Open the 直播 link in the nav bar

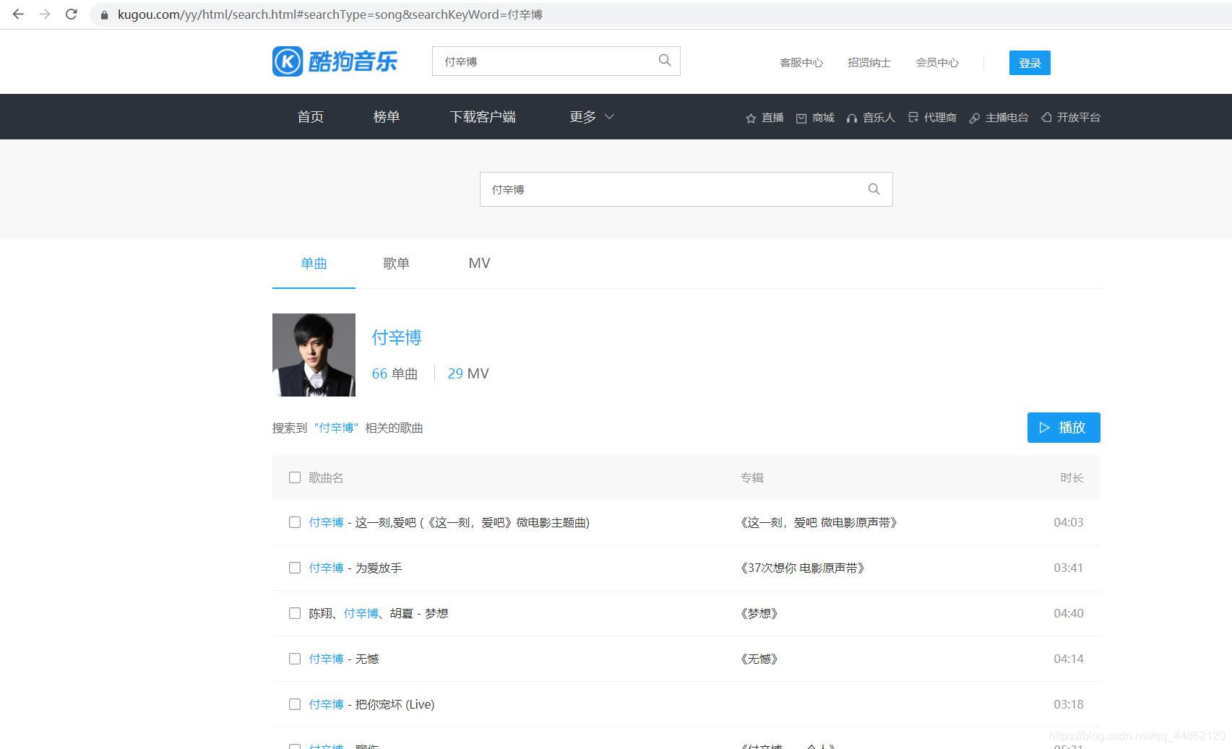tap(772, 118)
